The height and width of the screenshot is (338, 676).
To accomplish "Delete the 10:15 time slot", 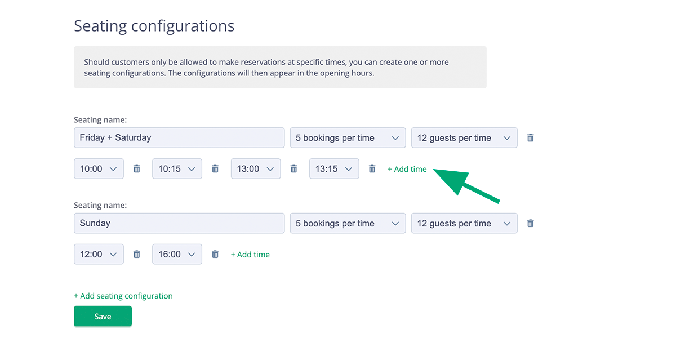I will 215,168.
